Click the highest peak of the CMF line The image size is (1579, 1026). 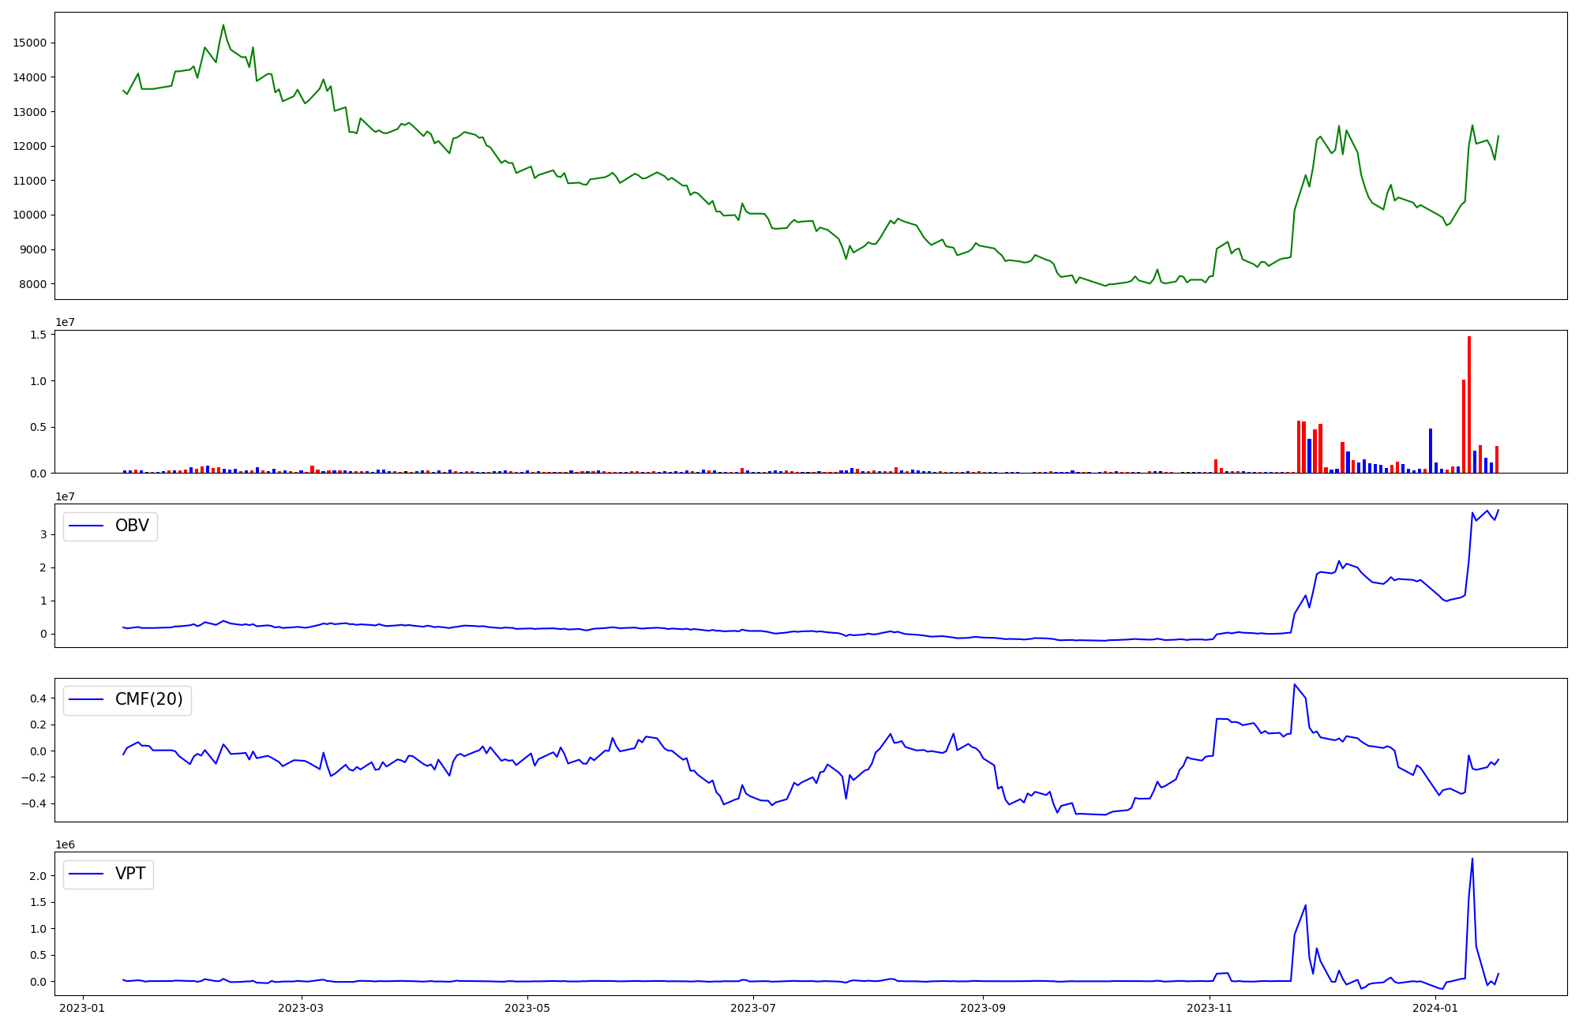pos(1294,685)
